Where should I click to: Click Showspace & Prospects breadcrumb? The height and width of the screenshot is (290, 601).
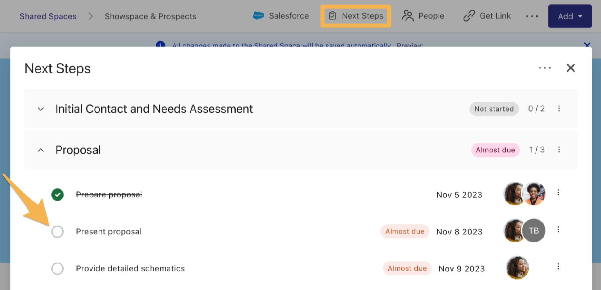(150, 16)
